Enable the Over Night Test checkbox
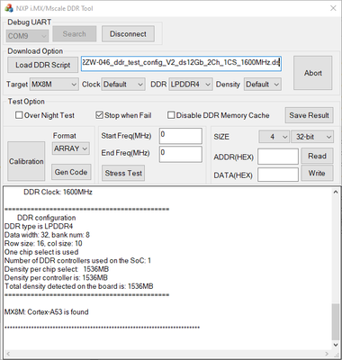 19,115
